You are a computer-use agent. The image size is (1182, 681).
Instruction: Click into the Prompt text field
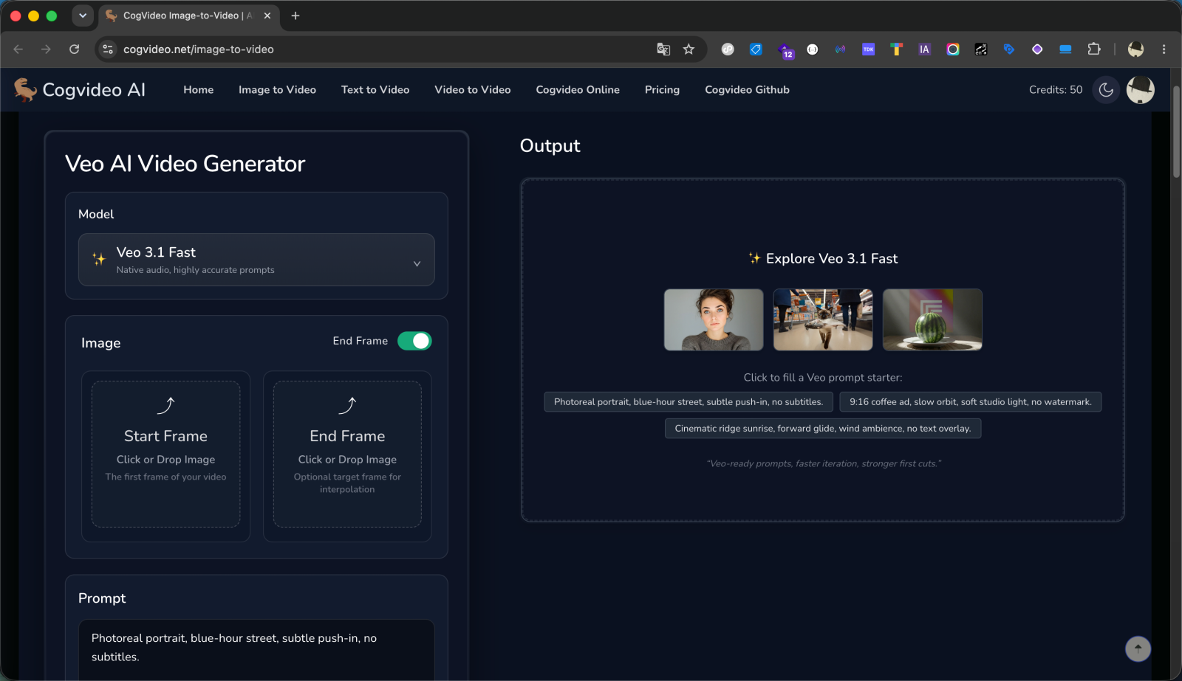256,649
